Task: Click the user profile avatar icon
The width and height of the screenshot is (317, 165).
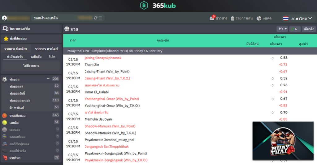Action: (x=4, y=18)
